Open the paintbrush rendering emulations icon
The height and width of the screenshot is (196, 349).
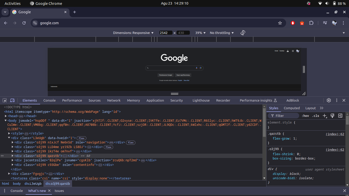332,116
